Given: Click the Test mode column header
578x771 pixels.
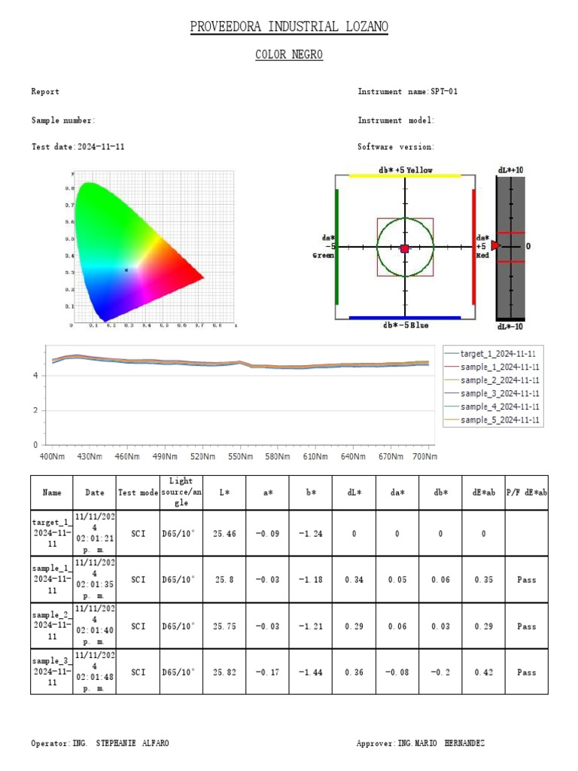Looking at the screenshot, I should click(138, 492).
